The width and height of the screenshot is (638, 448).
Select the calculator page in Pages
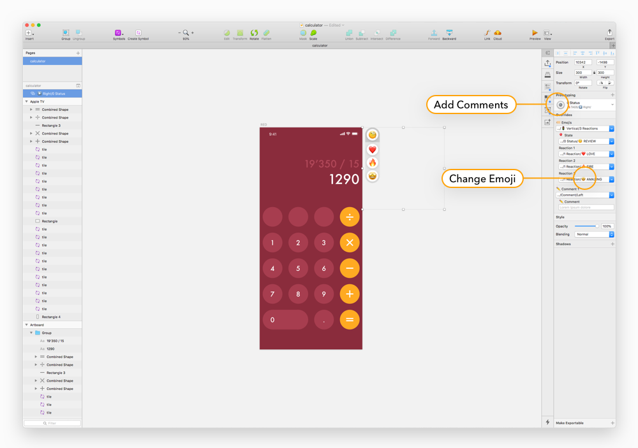pyautogui.click(x=52, y=61)
